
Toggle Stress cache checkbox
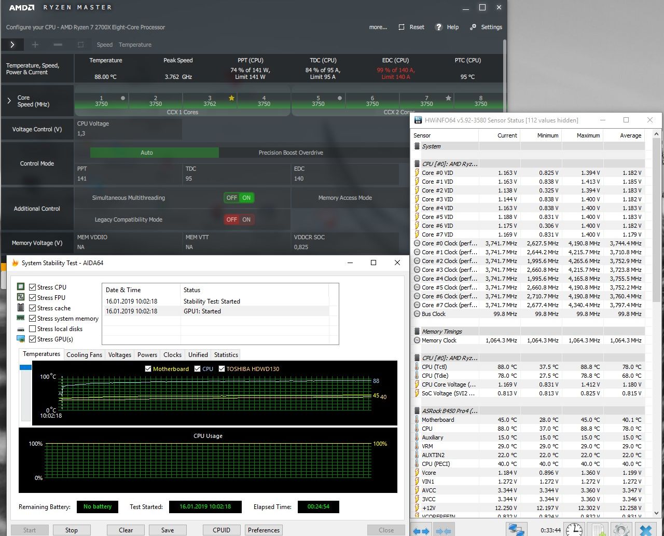(33, 308)
